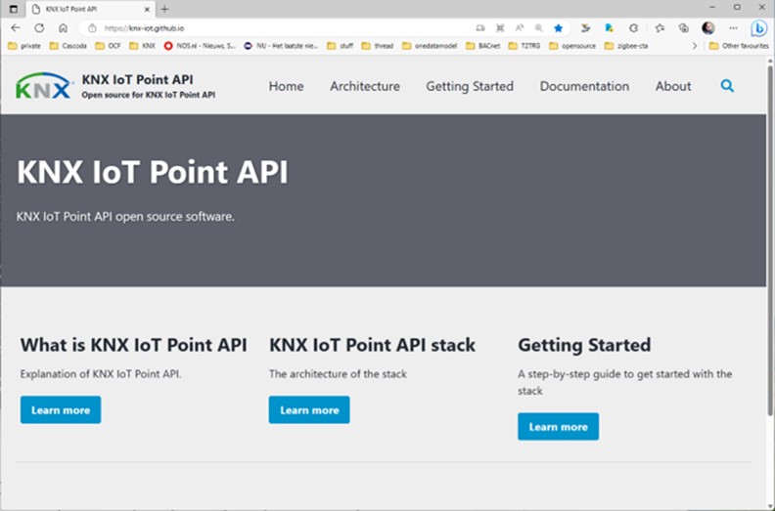775x511 pixels.
Task: Click the search magnifier icon in site navbar
Action: tap(727, 86)
